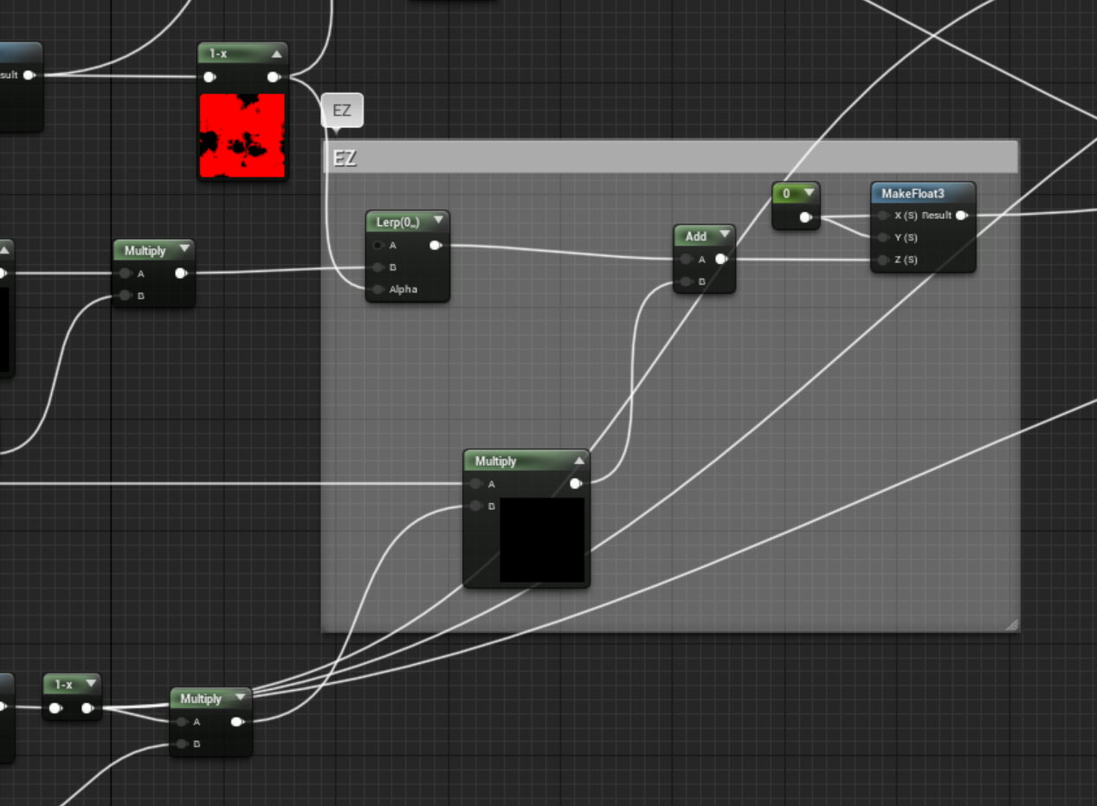
Task: Click the Z (S) input pin on MakeFloat3
Action: coord(882,260)
